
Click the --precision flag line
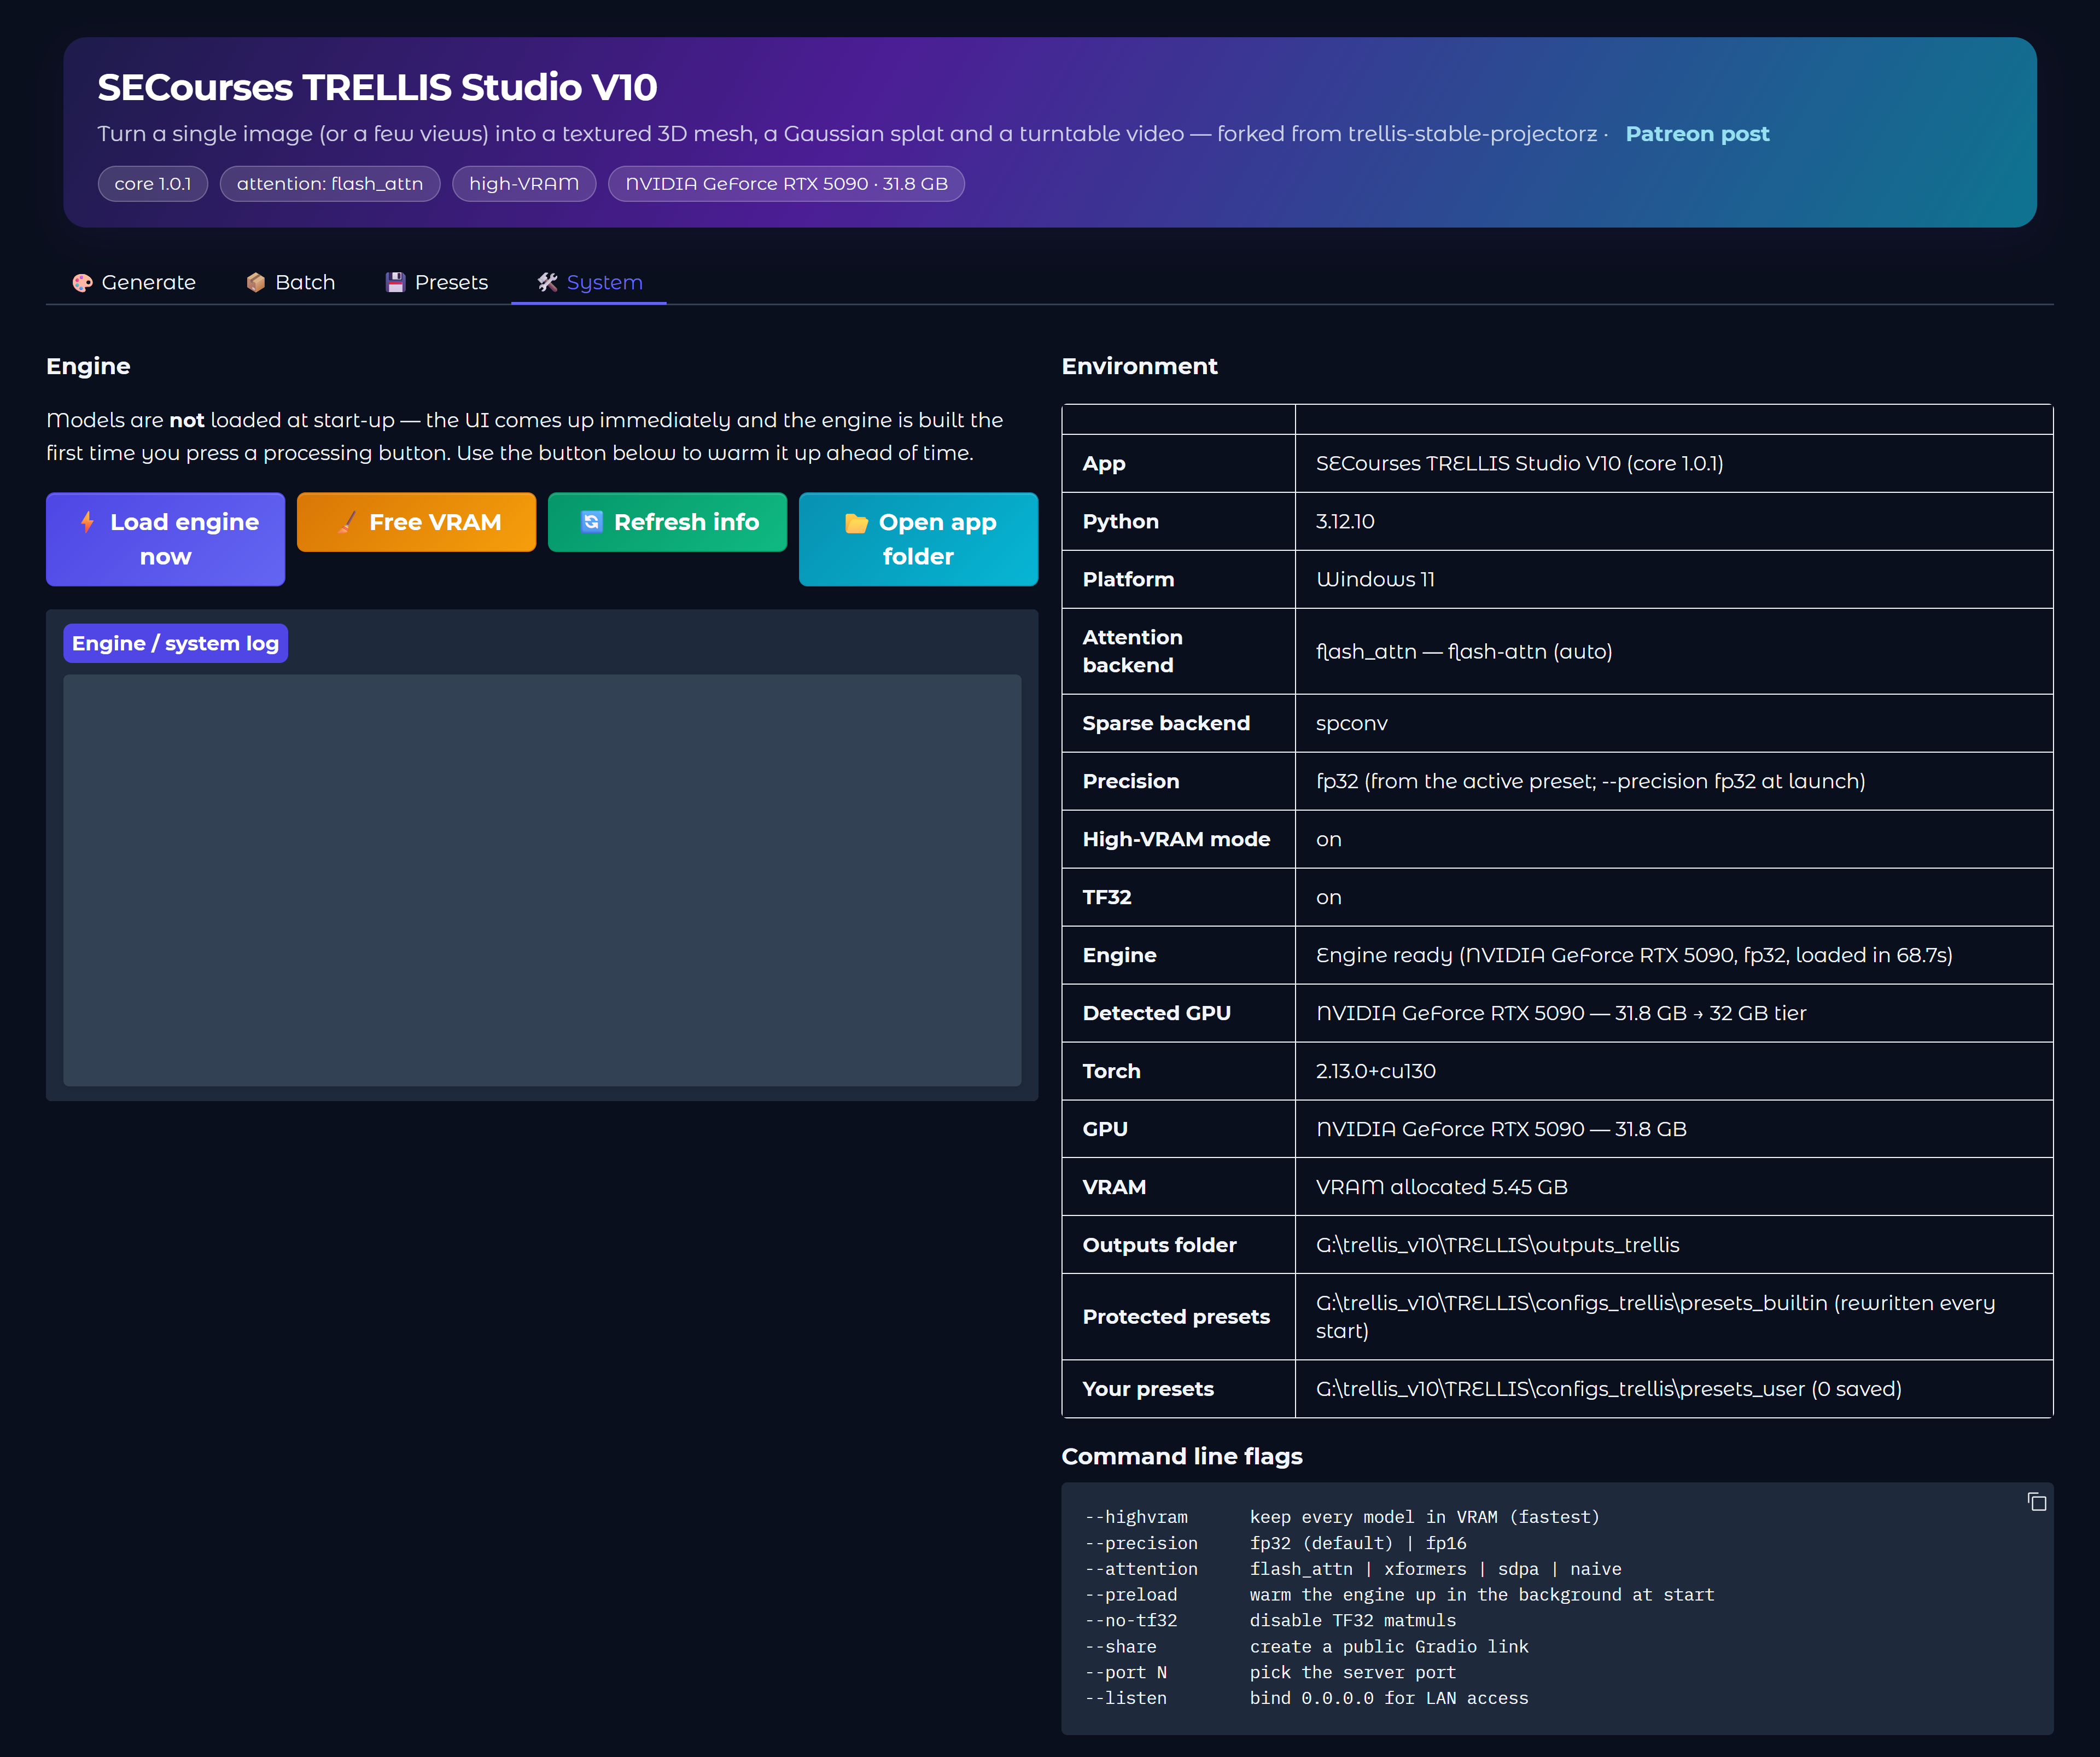click(1275, 1544)
